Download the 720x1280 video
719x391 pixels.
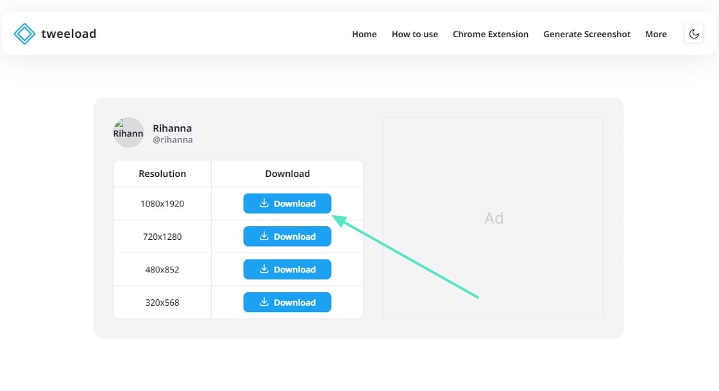287,237
